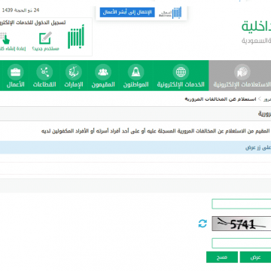Select the القطاعات share-nodes icon

coord(44,72)
